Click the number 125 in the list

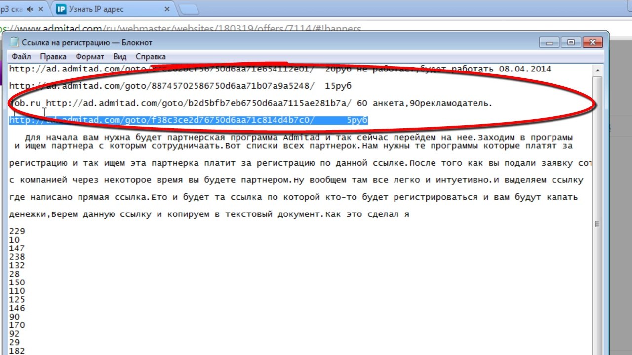[x=17, y=300]
